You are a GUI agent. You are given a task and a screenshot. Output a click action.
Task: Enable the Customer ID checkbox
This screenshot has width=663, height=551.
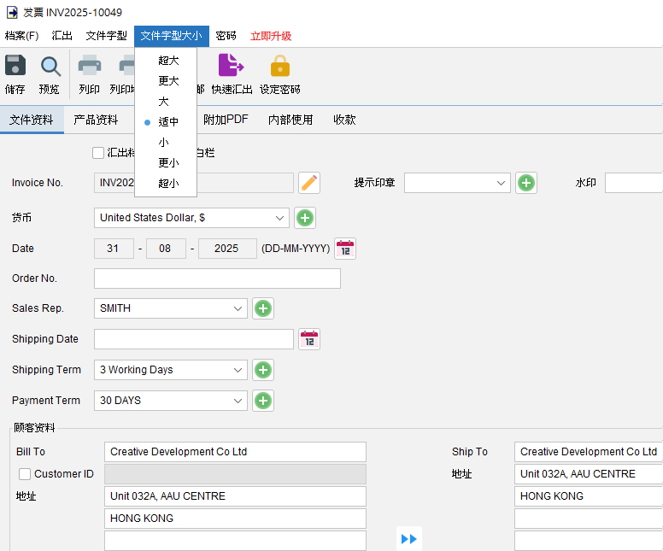point(25,474)
